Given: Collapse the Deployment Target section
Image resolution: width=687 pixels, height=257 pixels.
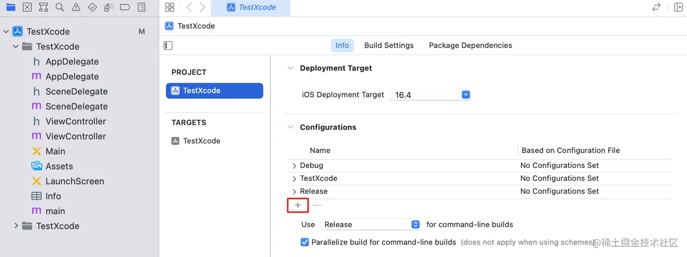Looking at the screenshot, I should point(290,68).
